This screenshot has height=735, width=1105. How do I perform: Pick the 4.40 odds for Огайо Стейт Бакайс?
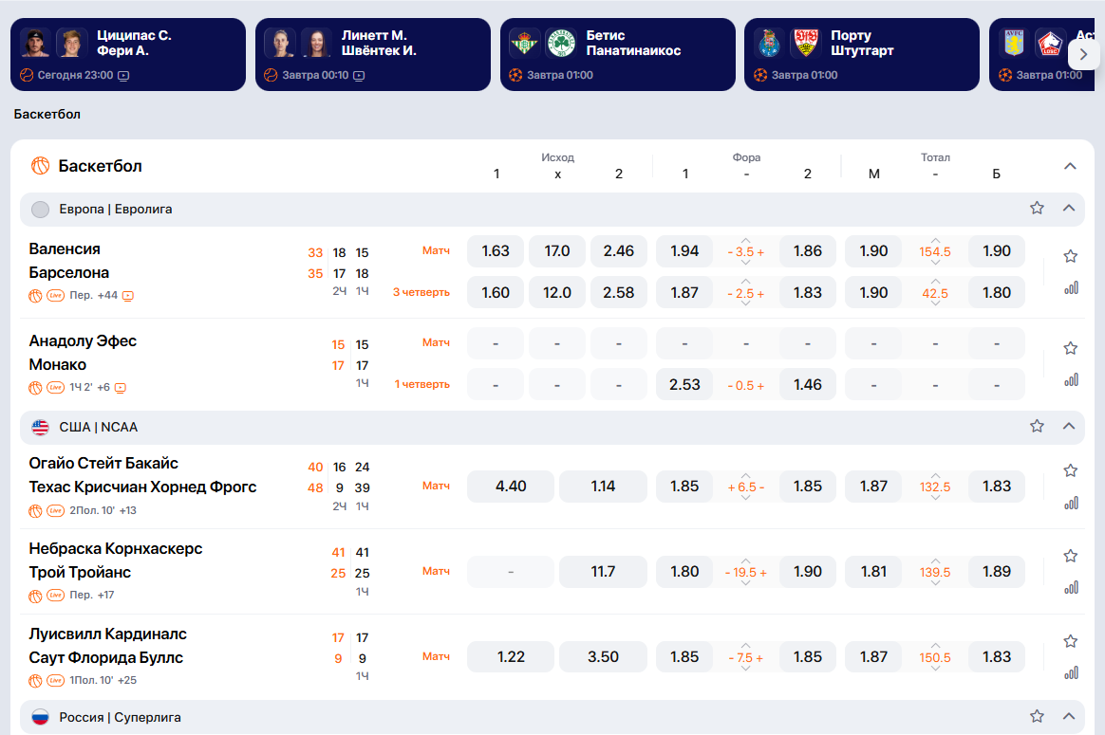point(511,487)
